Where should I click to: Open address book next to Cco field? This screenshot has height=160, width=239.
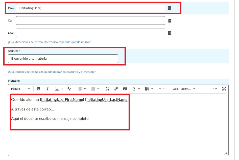pos(170,33)
